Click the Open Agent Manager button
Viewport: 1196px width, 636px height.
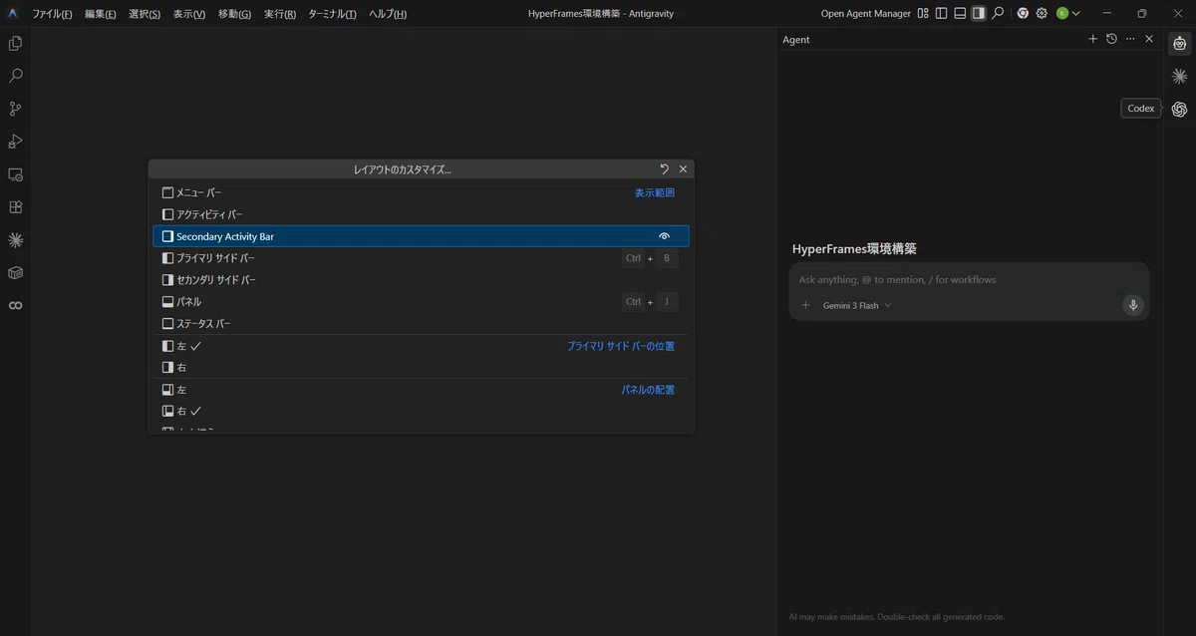(x=865, y=14)
